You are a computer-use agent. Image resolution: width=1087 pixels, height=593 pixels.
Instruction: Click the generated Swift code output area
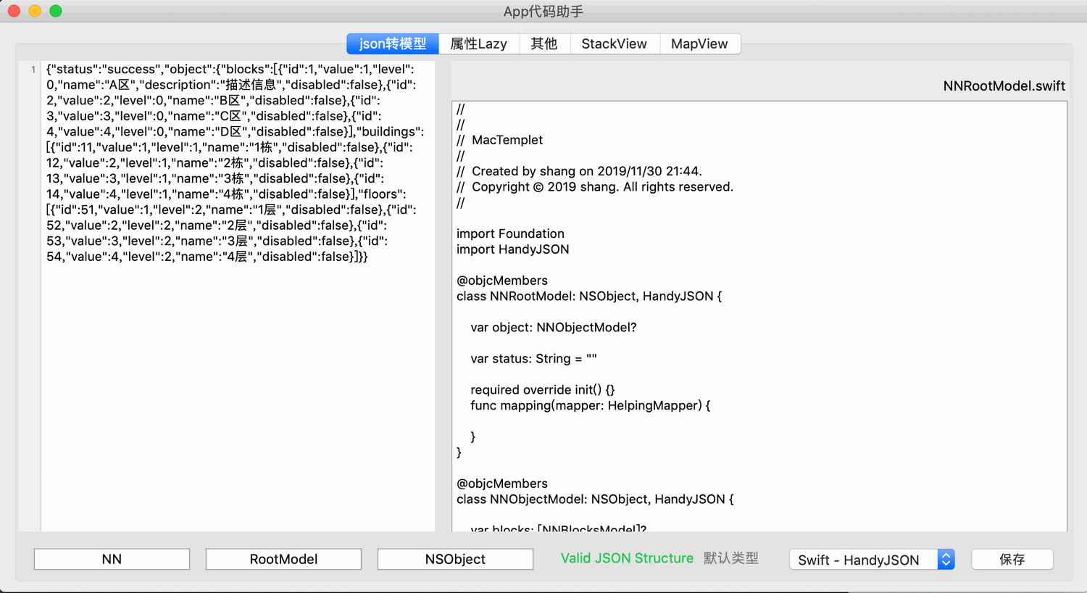pyautogui.click(x=759, y=316)
